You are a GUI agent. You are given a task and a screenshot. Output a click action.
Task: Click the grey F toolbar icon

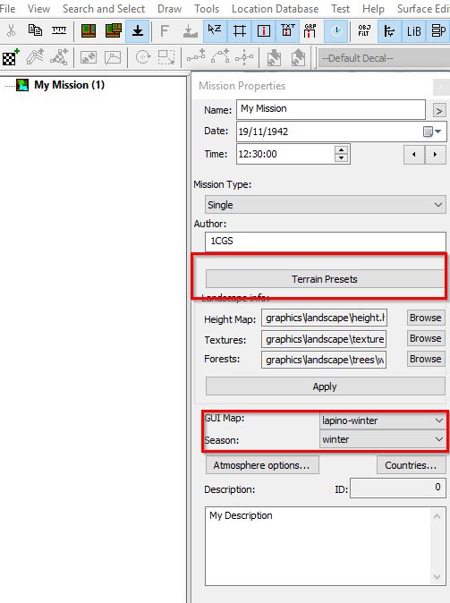pos(165,31)
